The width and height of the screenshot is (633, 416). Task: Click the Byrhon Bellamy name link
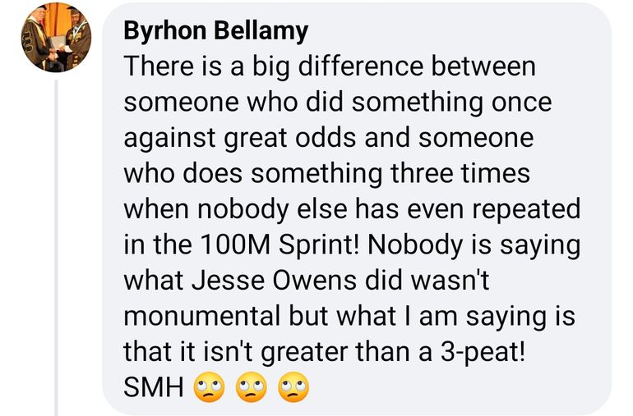click(215, 31)
